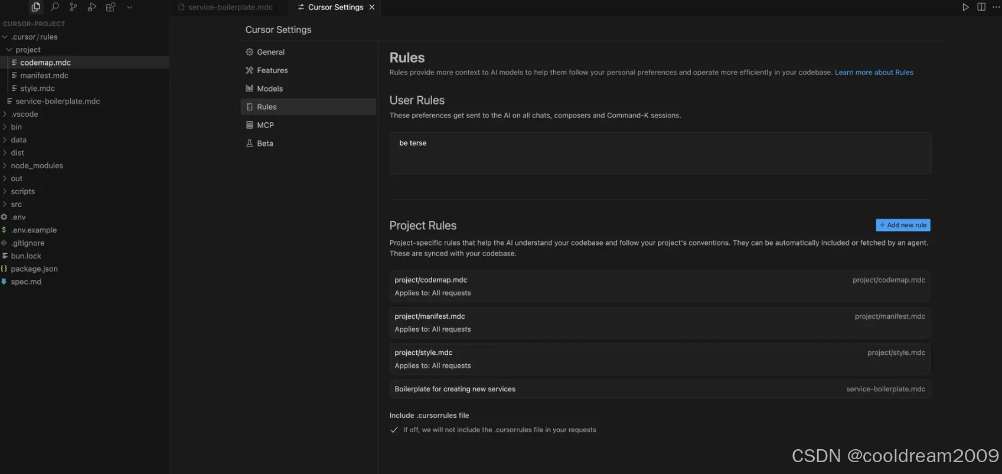Open Rules settings section
The width and height of the screenshot is (1002, 474).
point(308,107)
